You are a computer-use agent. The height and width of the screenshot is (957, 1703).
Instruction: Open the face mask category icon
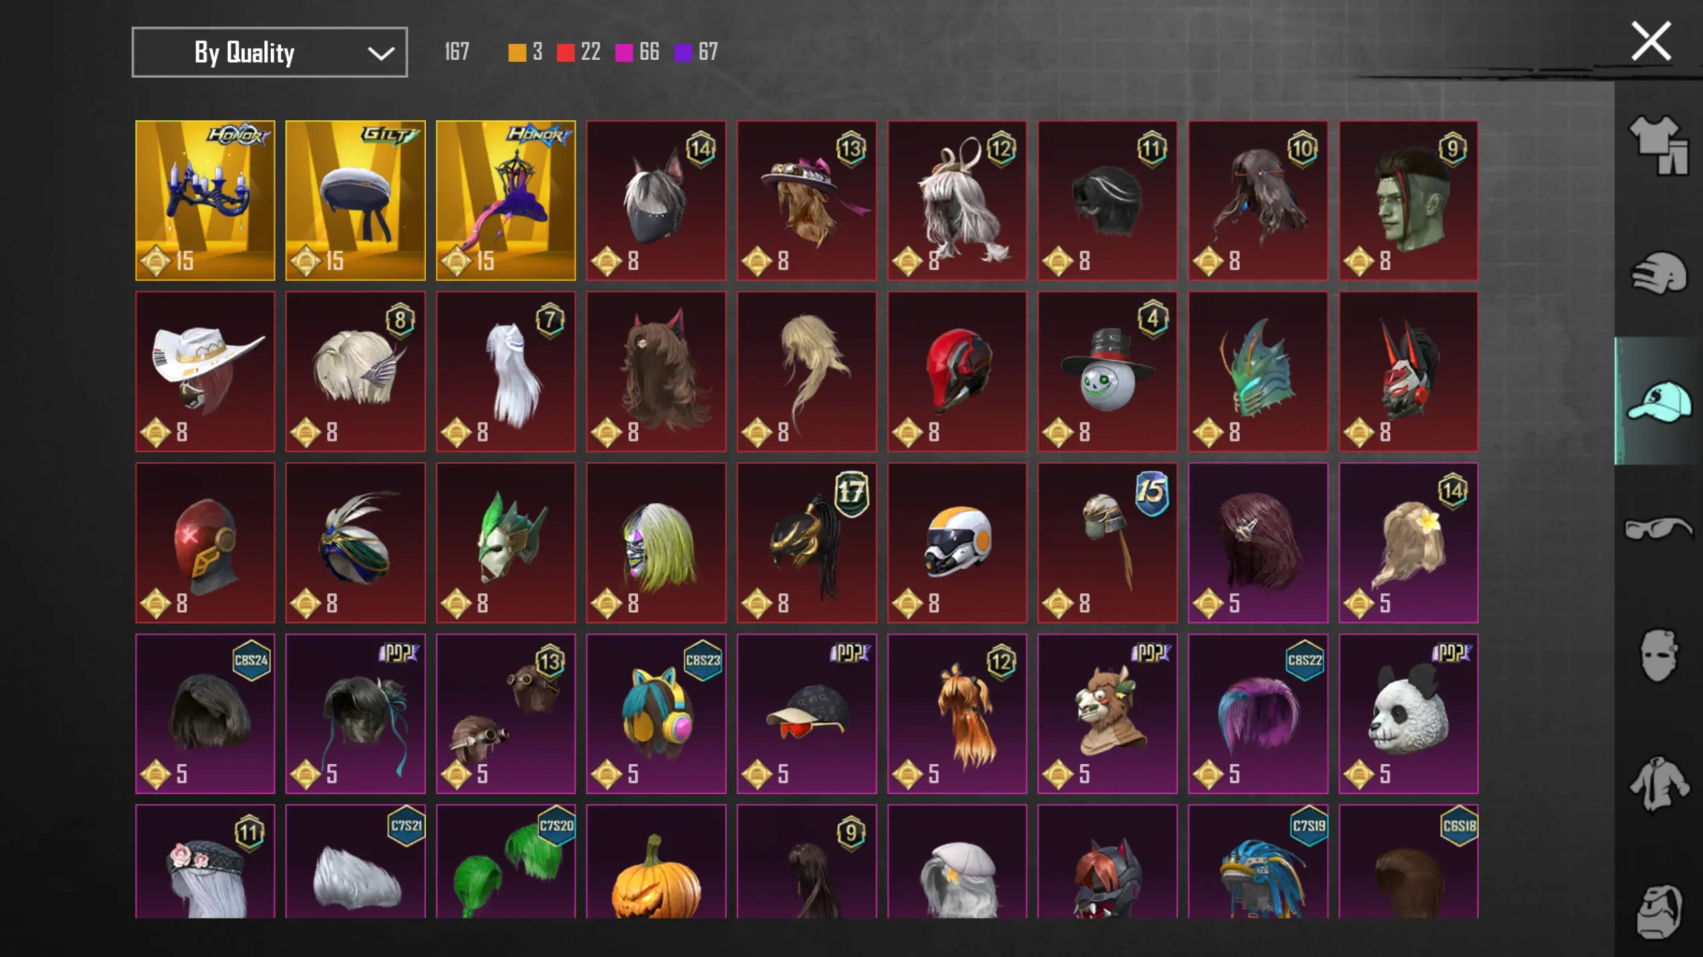coord(1658,656)
